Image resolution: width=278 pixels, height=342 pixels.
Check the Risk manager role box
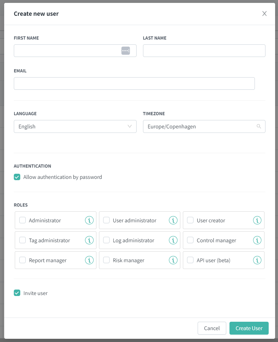(106, 260)
